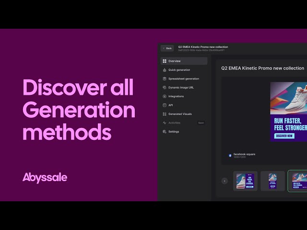Click the Soon badge next to Activities
The height and width of the screenshot is (230, 307).
tap(201, 123)
